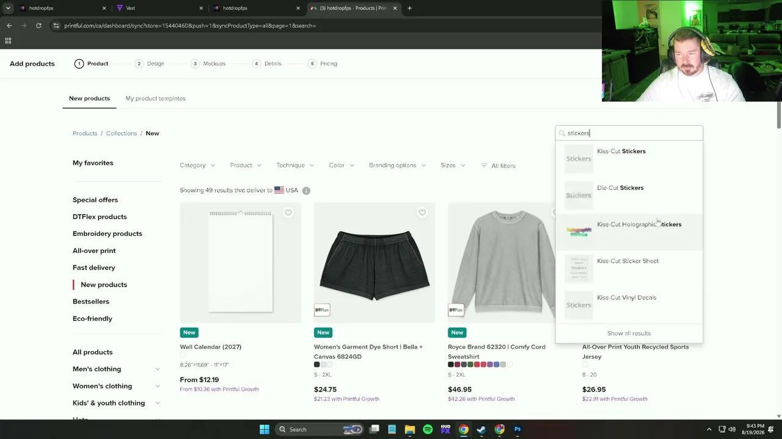This screenshot has width=782, height=439.
Task: Click the browser address bar URL
Action: 190,26
